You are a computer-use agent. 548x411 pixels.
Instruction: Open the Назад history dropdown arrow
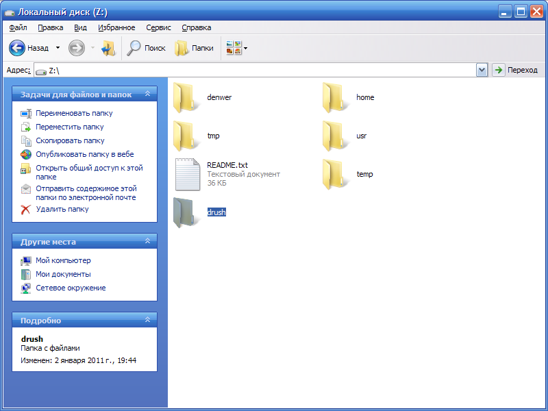58,48
